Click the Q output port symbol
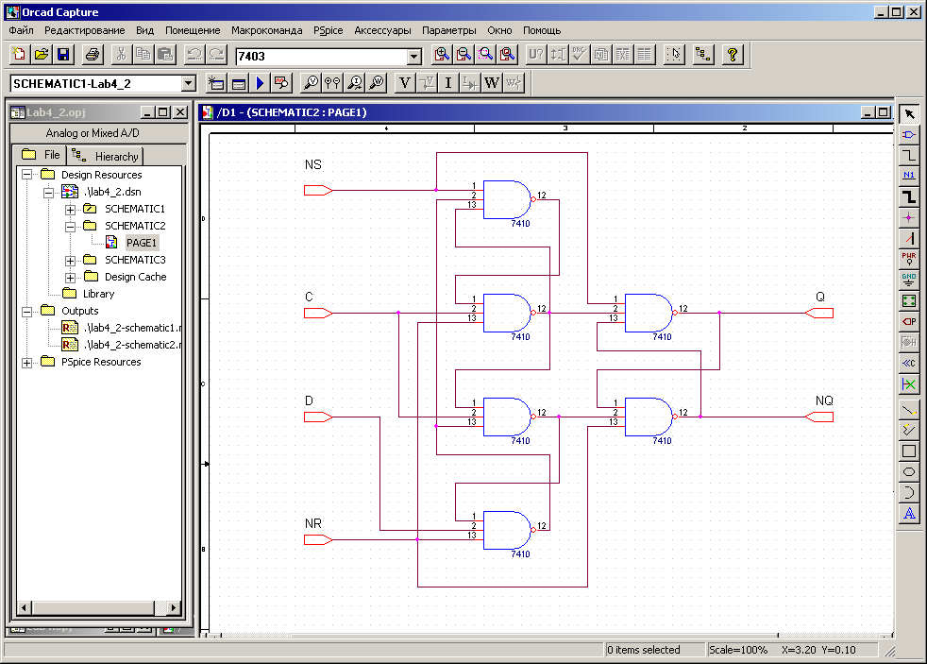This screenshot has width=927, height=664. 819,314
